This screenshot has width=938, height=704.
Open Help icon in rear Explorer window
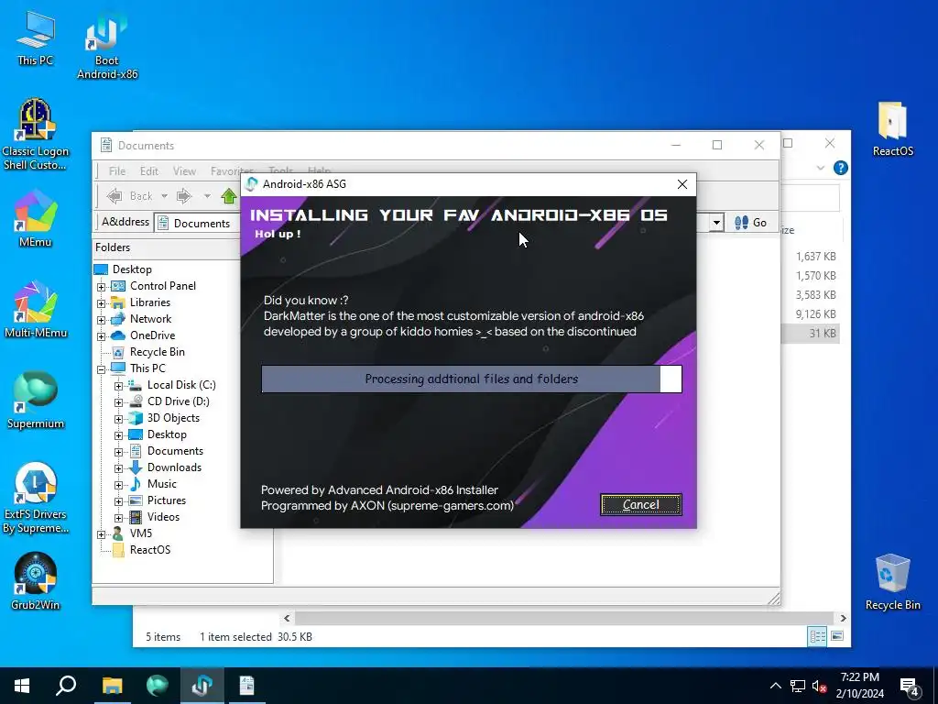[x=840, y=169]
